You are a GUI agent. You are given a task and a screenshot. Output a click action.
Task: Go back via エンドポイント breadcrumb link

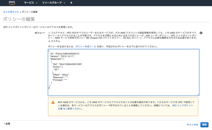pyautogui.click(x=11, y=12)
